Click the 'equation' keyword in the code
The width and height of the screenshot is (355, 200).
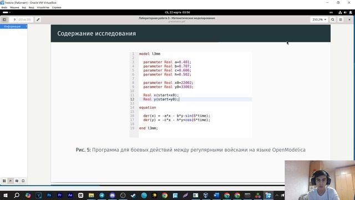click(x=148, y=107)
